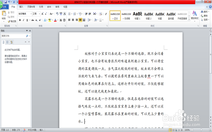This screenshot has height=132, width=212.
Task: Toggle the Insert (插入) mode indicator
Action: pyautogui.click(x=41, y=130)
